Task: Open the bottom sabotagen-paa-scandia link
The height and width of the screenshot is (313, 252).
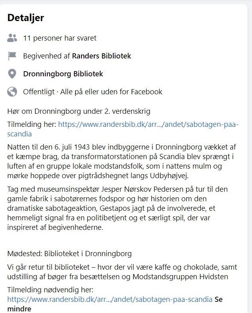Action: coord(110,299)
